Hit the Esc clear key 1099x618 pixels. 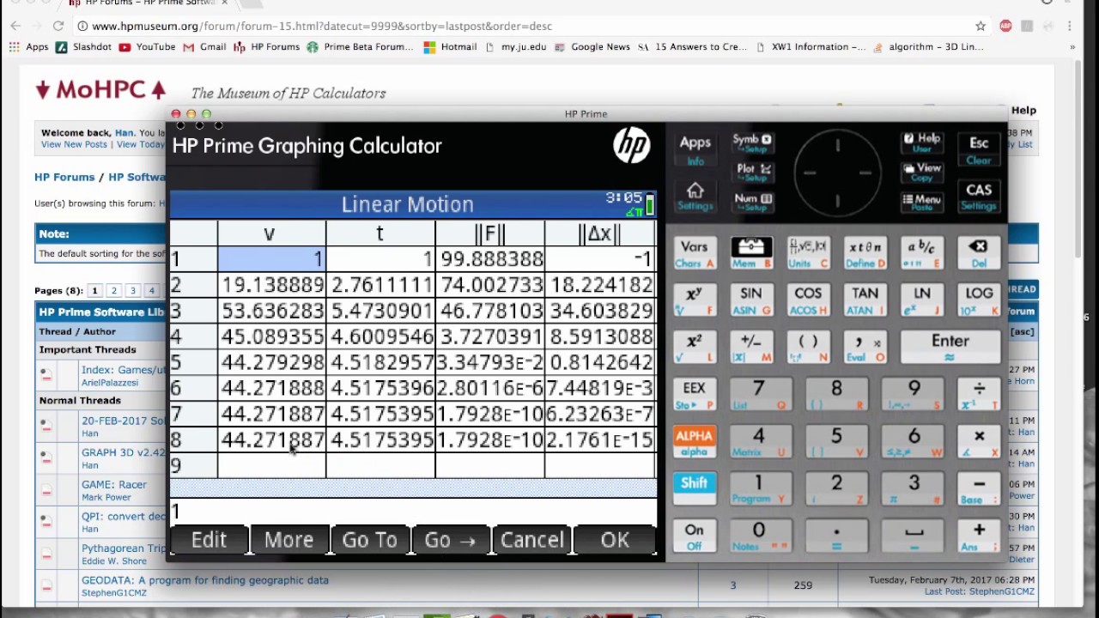point(979,149)
